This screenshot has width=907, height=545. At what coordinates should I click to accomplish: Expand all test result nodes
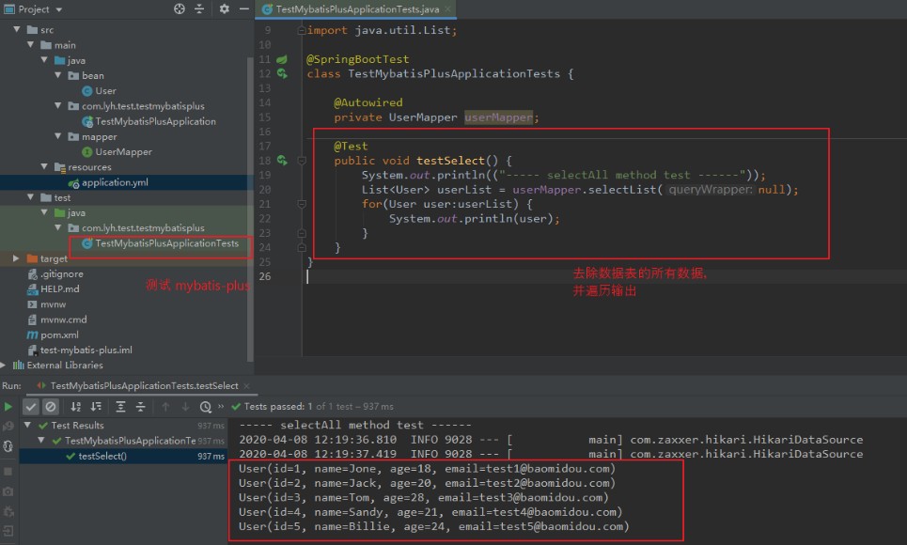point(120,407)
